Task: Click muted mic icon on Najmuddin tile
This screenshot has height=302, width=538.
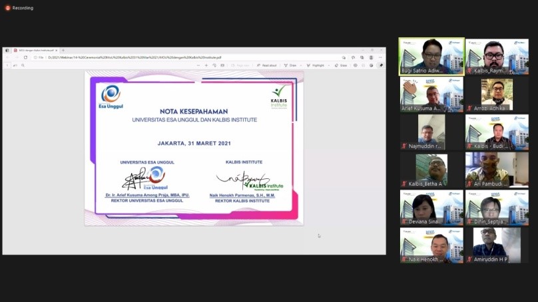Action: pyautogui.click(x=404, y=146)
